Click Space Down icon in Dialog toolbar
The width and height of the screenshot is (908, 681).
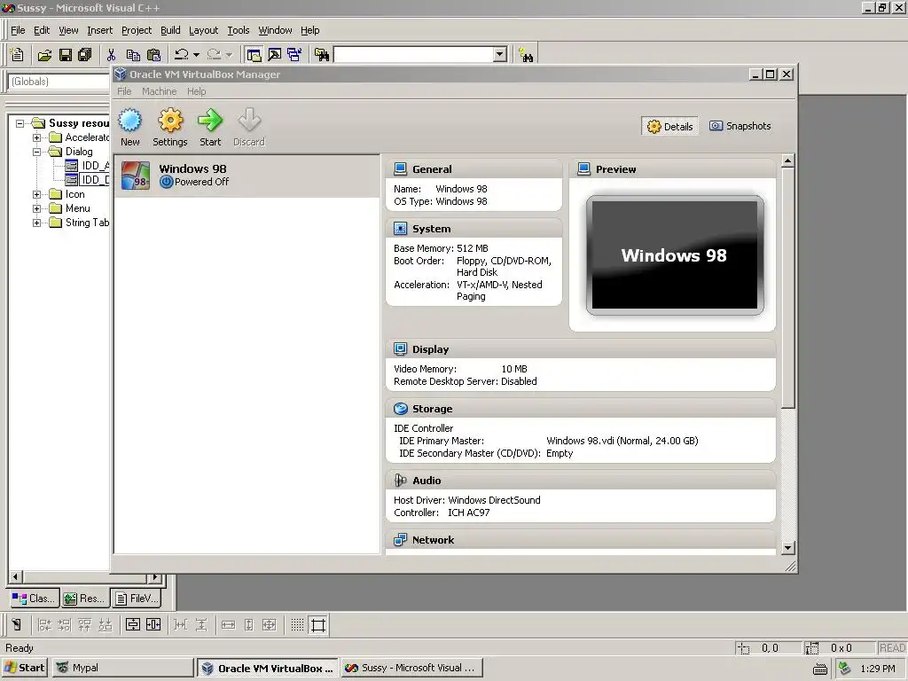click(201, 625)
